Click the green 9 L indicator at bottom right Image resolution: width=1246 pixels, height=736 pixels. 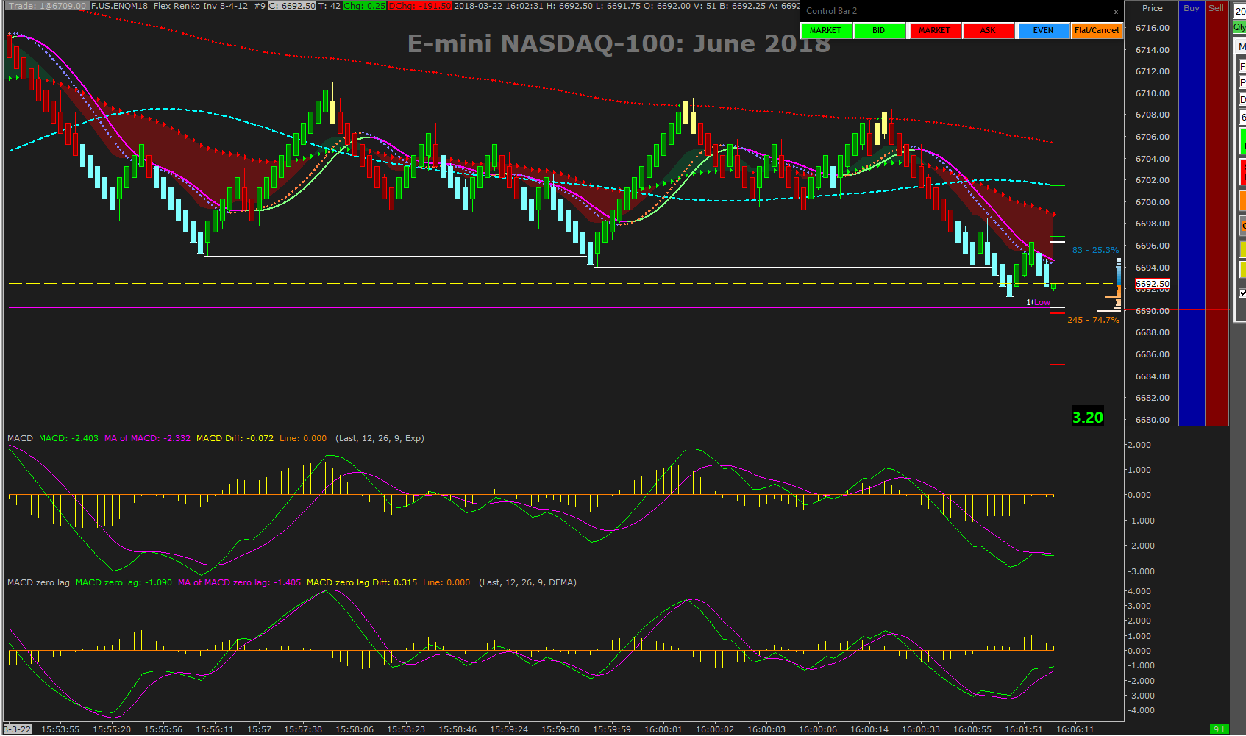tap(1220, 729)
